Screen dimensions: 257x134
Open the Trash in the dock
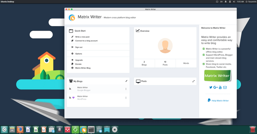point(253,130)
